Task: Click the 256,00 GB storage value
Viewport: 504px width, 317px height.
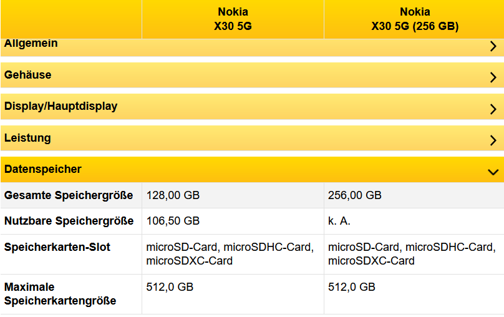Action: 354,195
